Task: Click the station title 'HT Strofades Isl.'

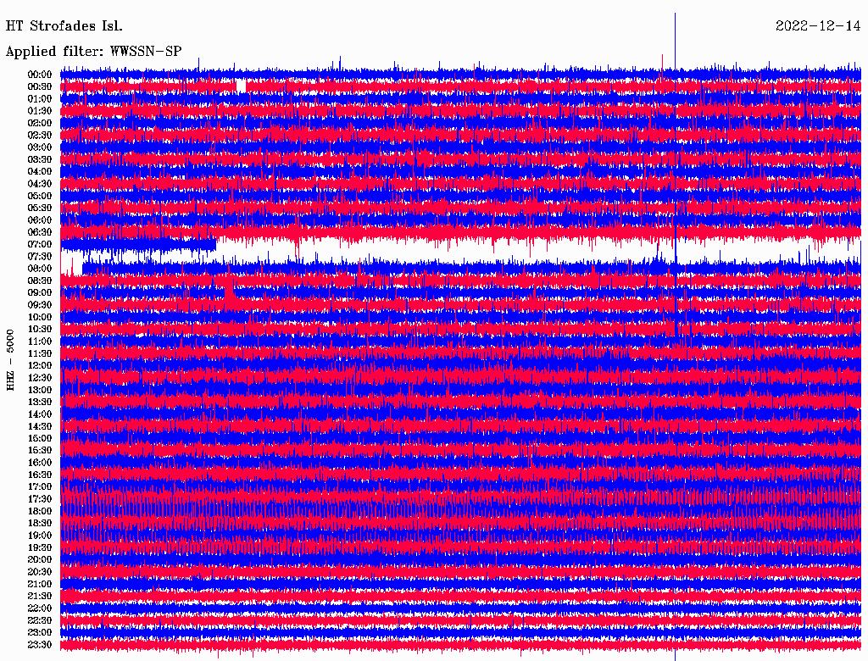Action: pos(64,26)
